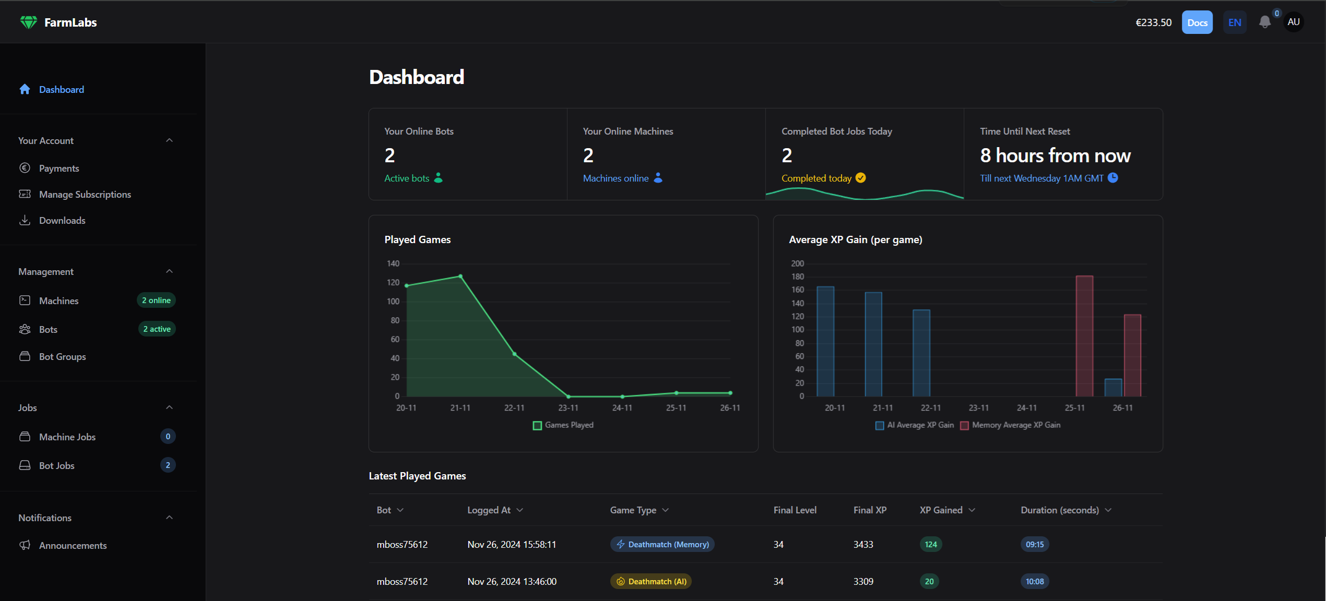Click the 2 online machines badge
1326x601 pixels.
pyautogui.click(x=156, y=300)
